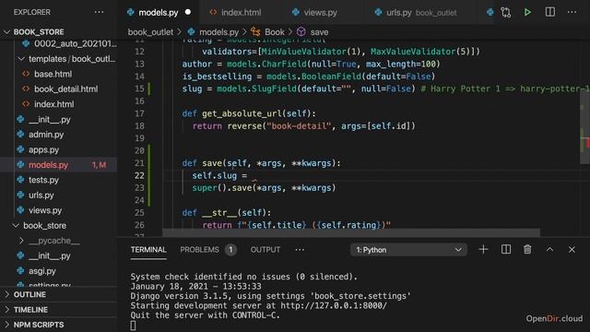This screenshot has height=332, width=590.
Task: Maximize the terminal panel size
Action: point(549,250)
